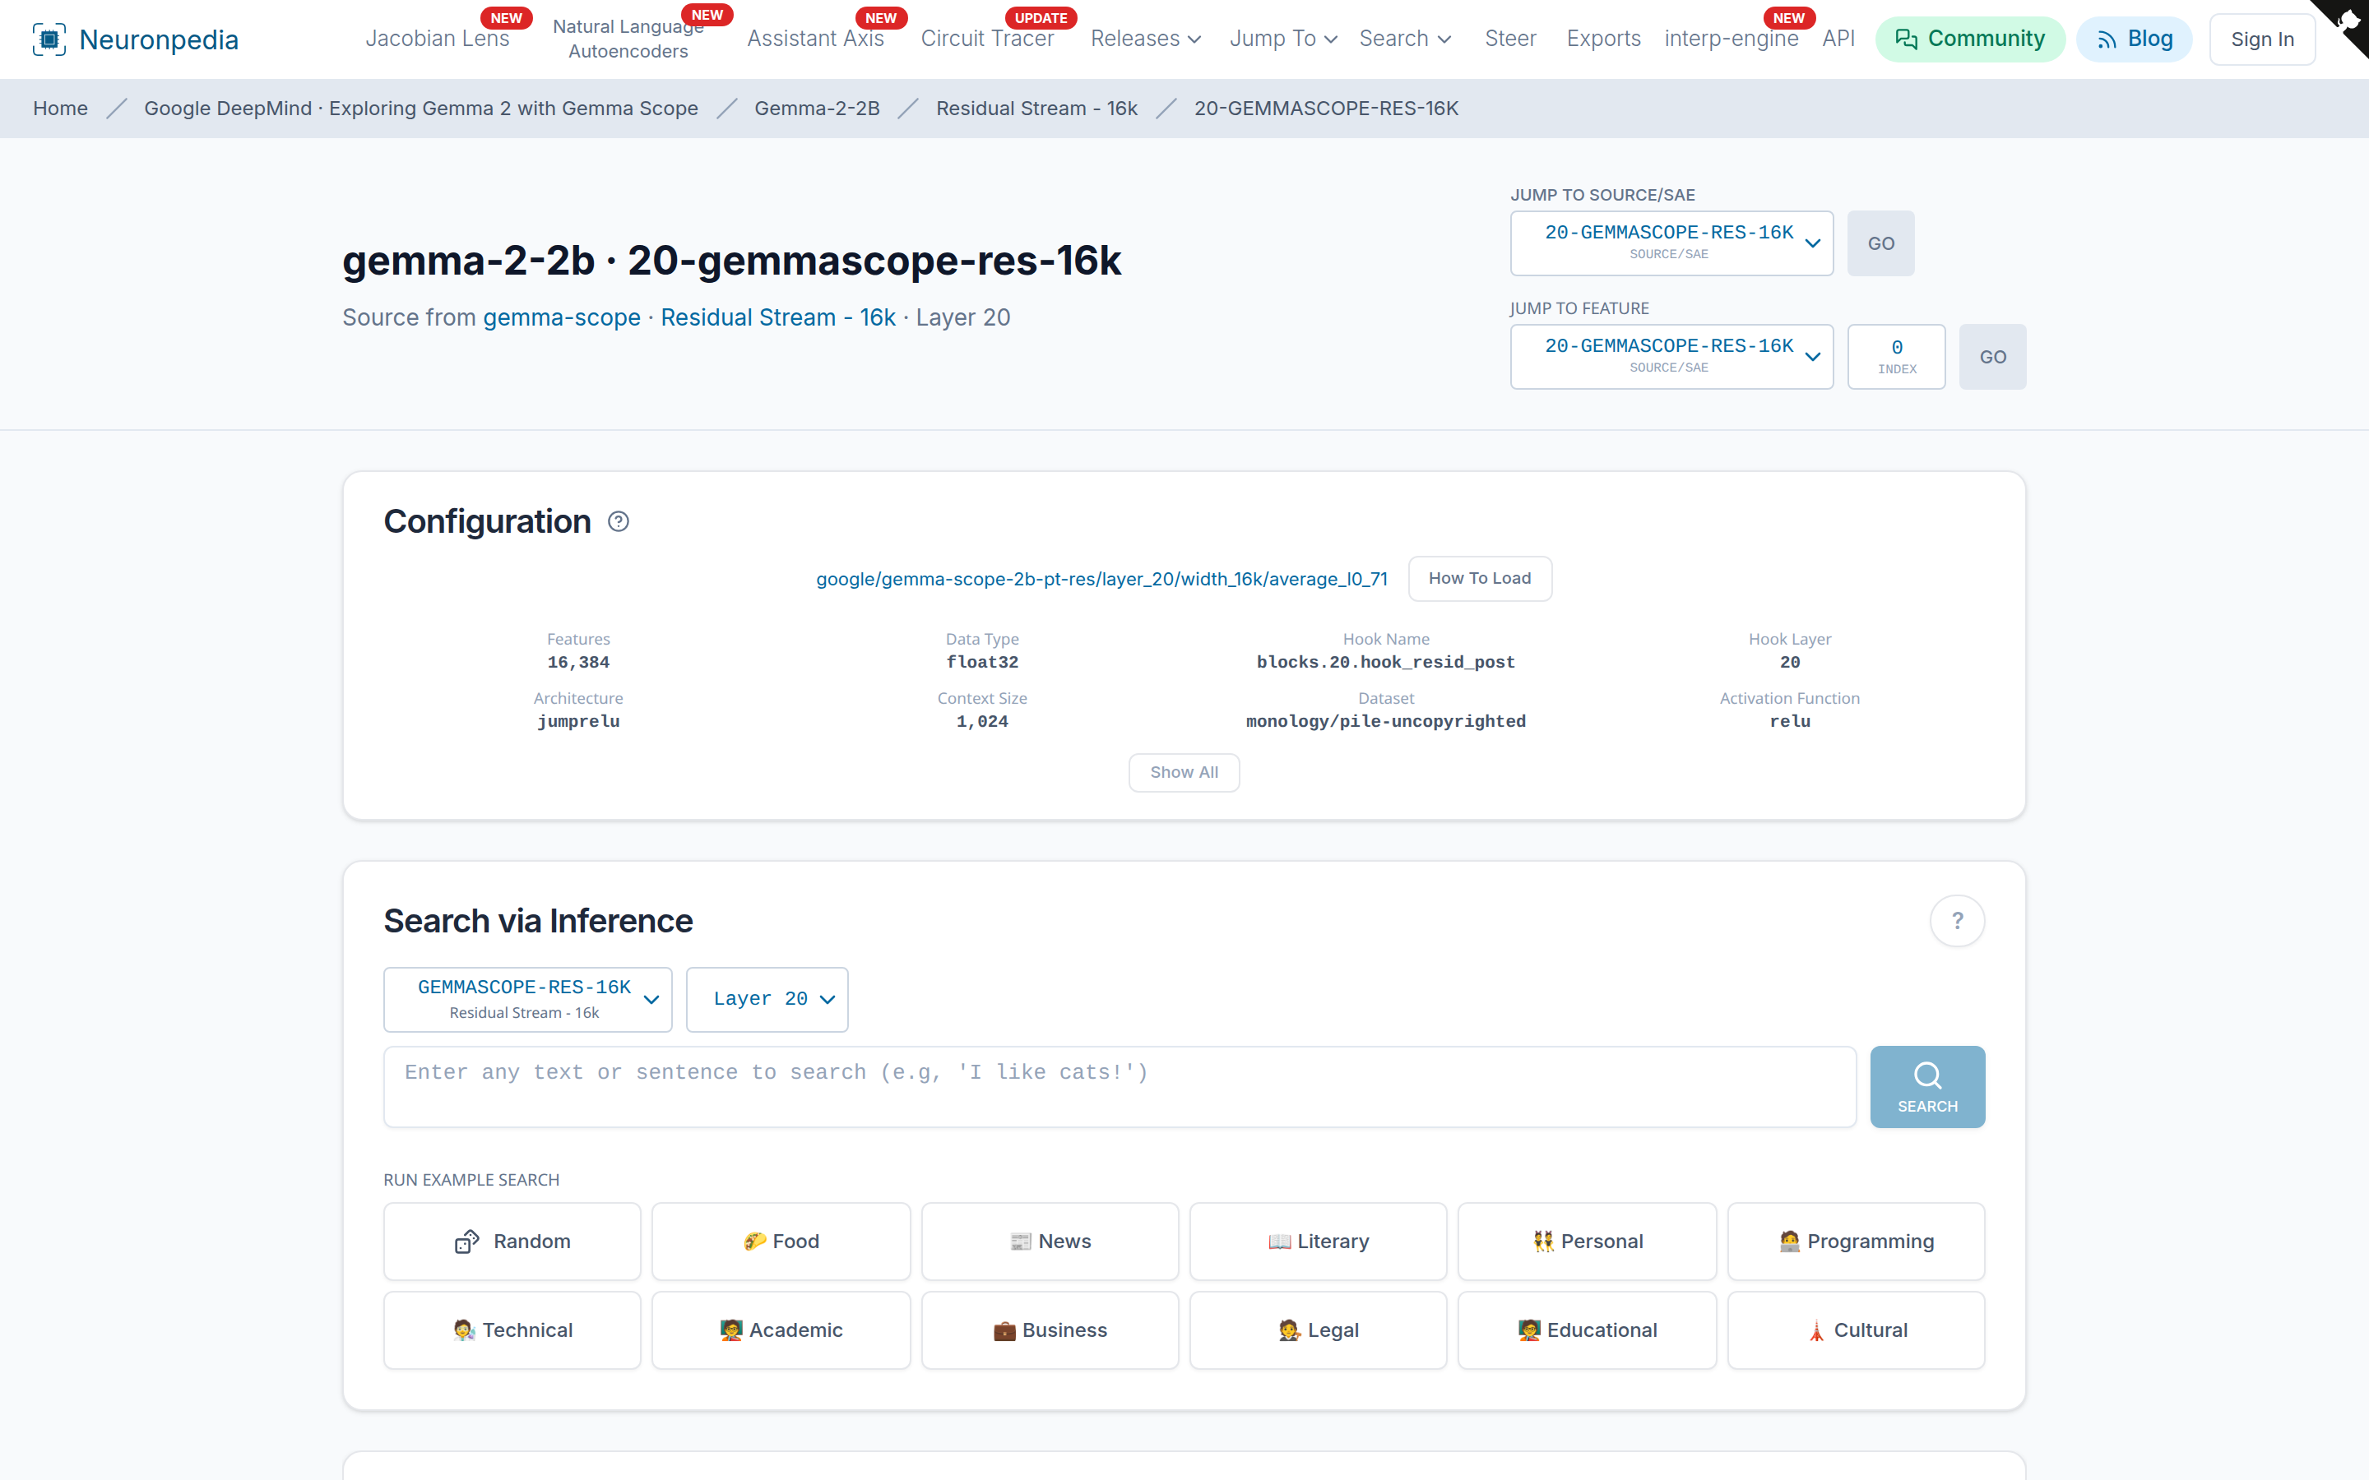
Task: Click the Neuronpedia logo icon
Action: (x=49, y=39)
